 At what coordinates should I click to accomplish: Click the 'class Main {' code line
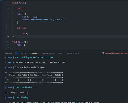(19, 3)
